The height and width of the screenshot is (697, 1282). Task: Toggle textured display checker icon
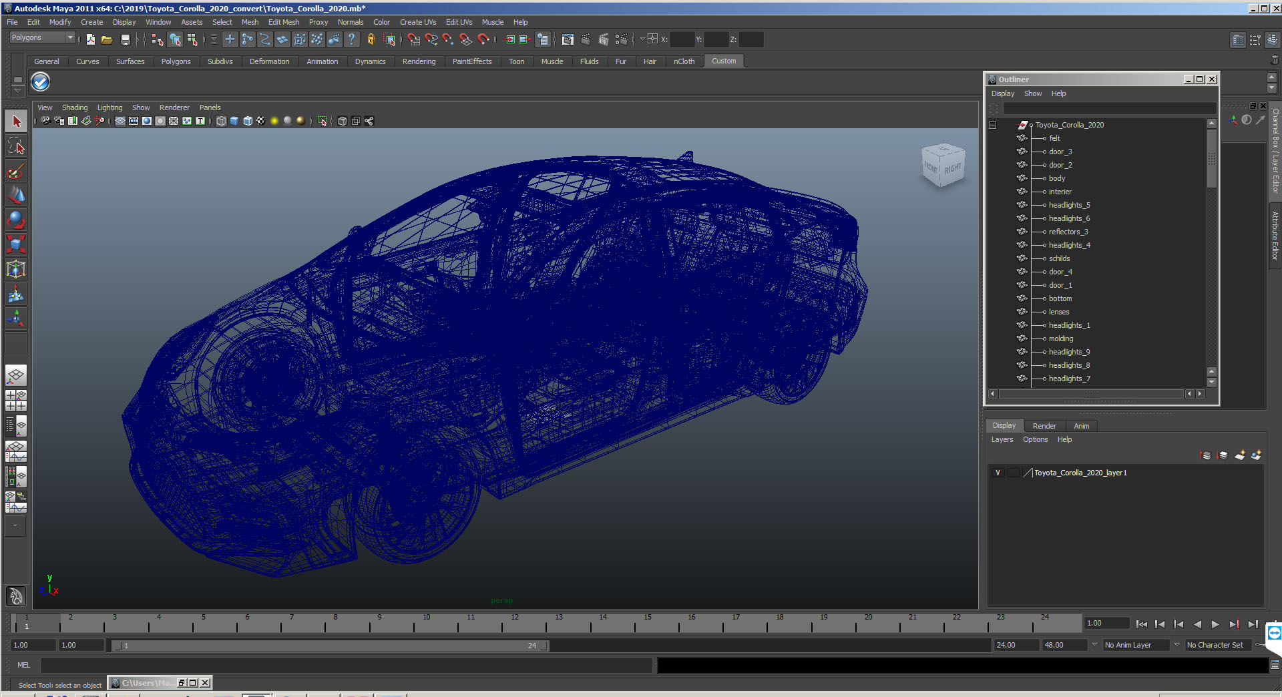pyautogui.click(x=260, y=121)
